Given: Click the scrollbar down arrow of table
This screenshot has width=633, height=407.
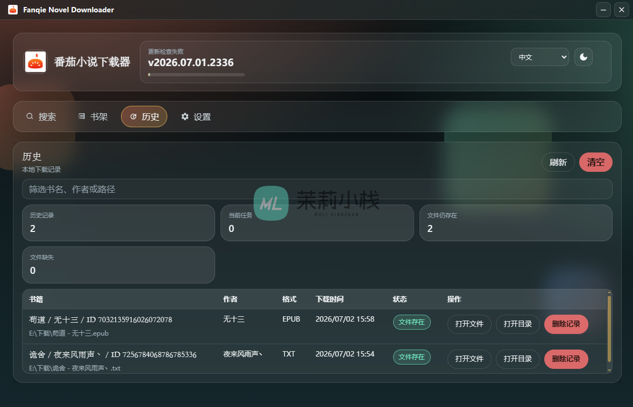Looking at the screenshot, I should (609, 370).
